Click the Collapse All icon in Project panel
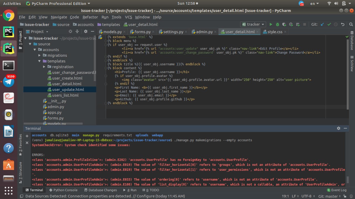 pos(77,32)
